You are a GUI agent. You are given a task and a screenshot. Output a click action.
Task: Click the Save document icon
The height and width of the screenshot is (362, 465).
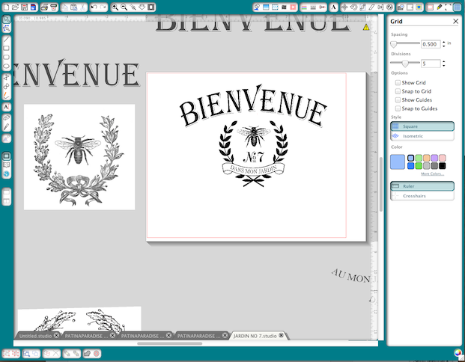(24, 7)
